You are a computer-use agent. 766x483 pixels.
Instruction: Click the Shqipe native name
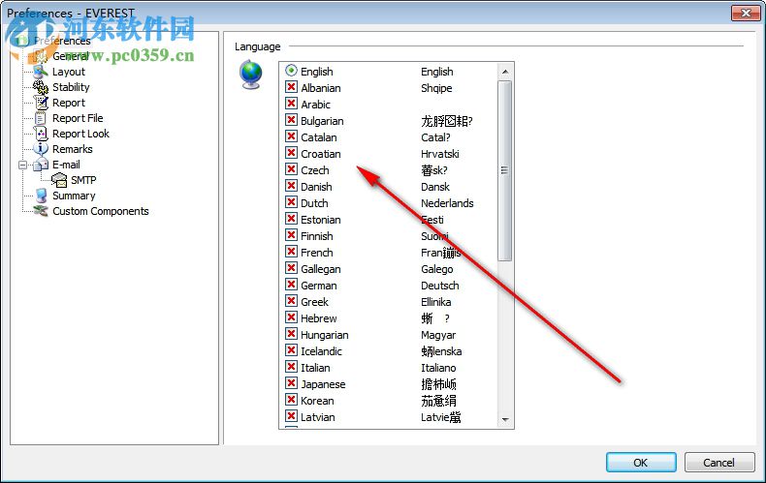[x=436, y=88]
